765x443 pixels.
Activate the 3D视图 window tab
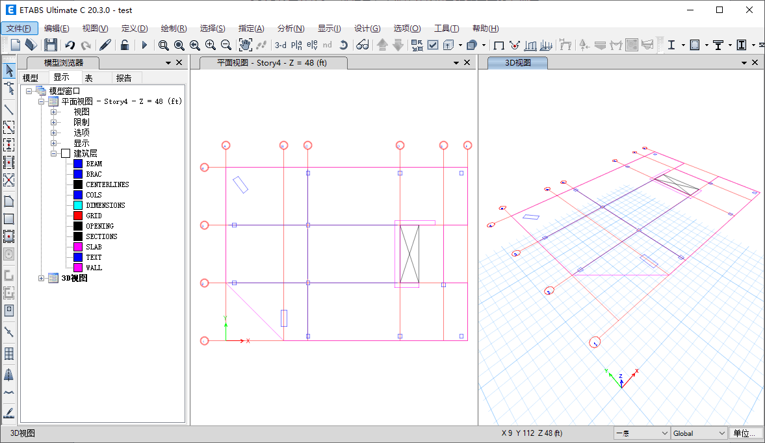click(x=517, y=63)
